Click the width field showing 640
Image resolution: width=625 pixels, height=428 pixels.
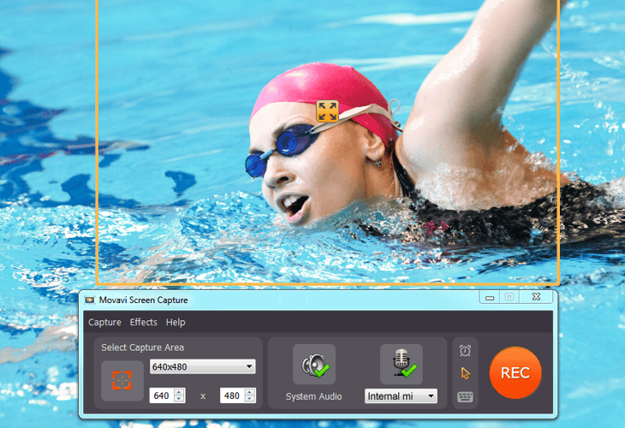click(162, 395)
